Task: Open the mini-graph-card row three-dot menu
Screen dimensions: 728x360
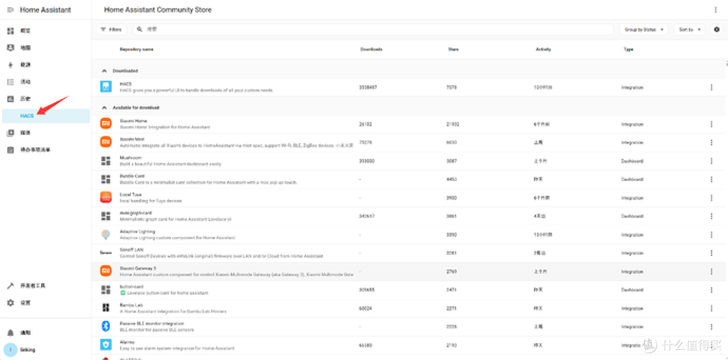Action: point(711,217)
